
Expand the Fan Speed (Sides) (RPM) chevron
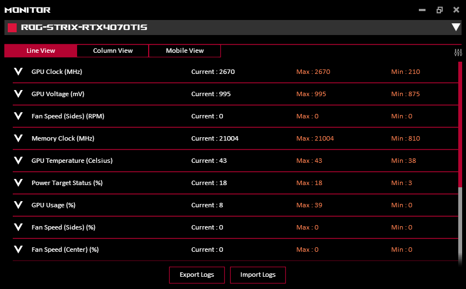[x=18, y=116]
